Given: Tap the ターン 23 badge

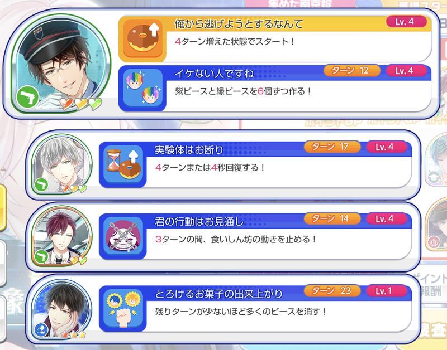Looking at the screenshot, I should pos(332,291).
